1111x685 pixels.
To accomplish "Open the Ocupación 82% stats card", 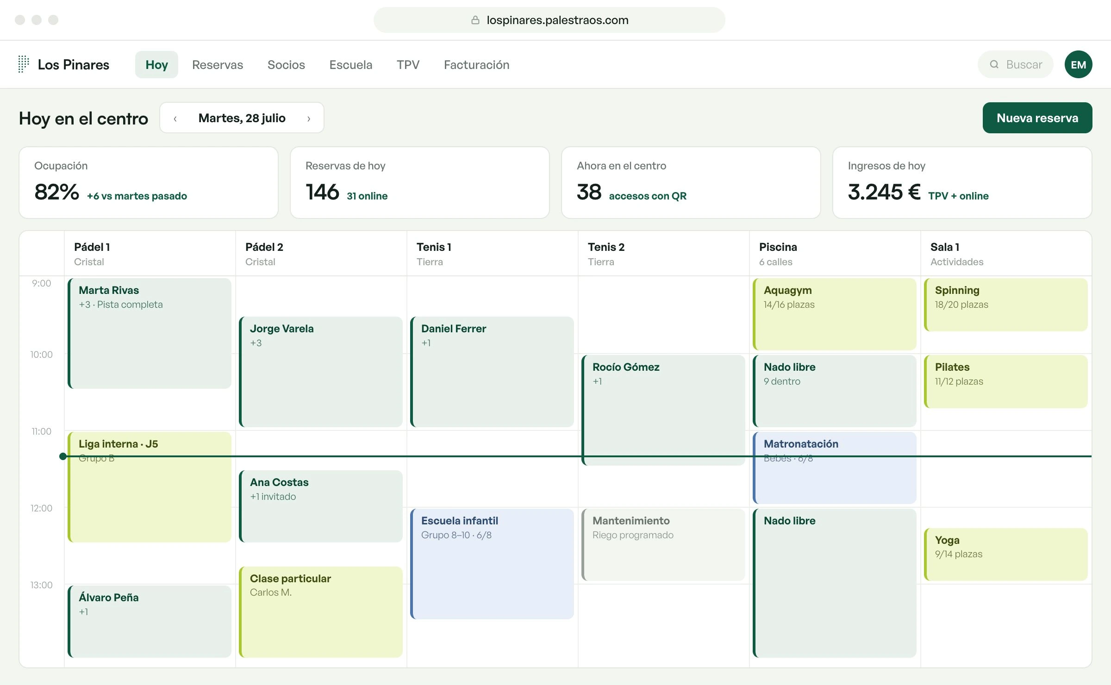I will click(x=149, y=182).
